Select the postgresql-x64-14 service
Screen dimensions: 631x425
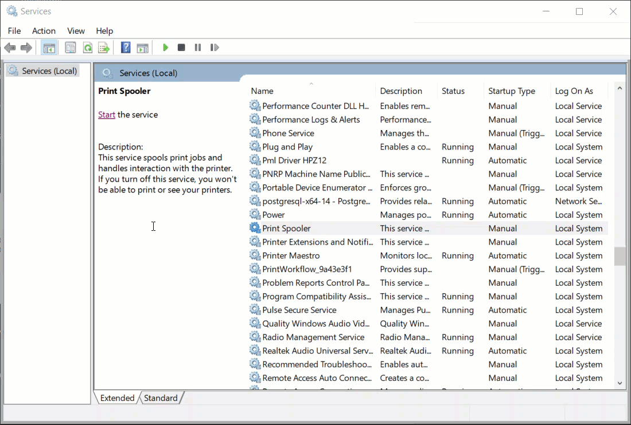(428, 201)
